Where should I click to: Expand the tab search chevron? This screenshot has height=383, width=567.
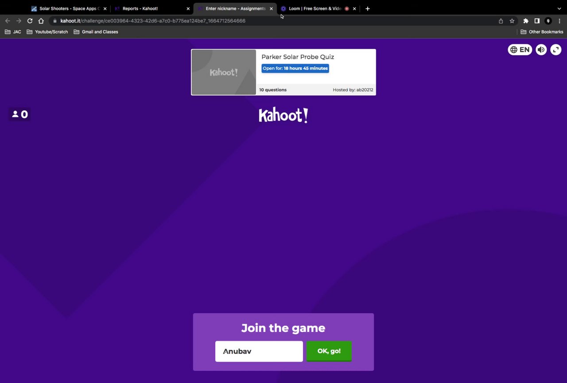[x=559, y=8]
